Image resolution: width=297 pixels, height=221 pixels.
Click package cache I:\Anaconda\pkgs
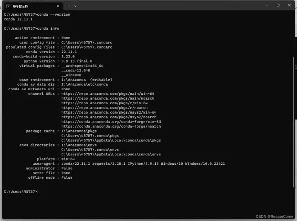click(x=79, y=131)
